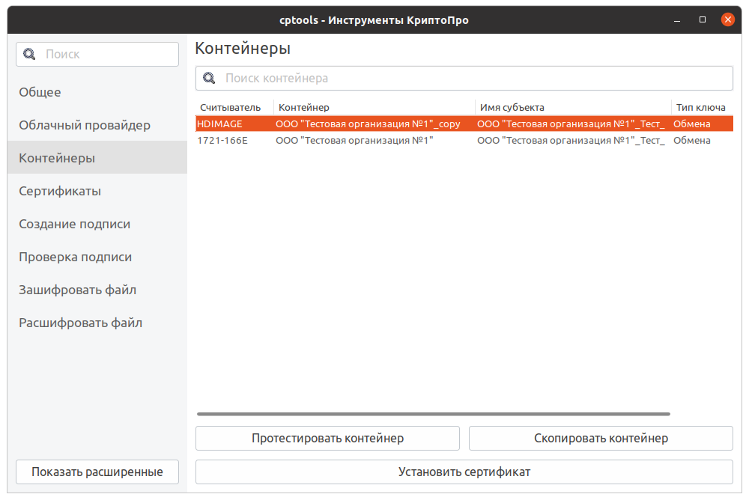Focus the 'Поиск контейнера' search field
749x500 pixels.
(464, 78)
